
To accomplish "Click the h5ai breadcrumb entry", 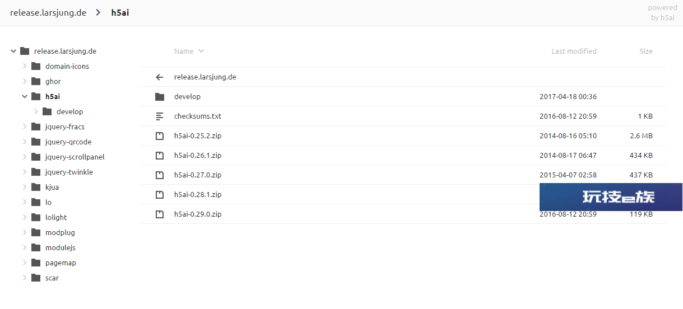I will click(120, 12).
